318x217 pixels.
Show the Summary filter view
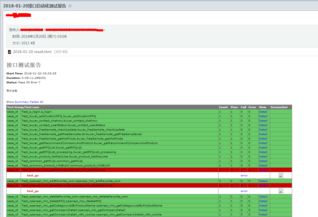(x=22, y=102)
